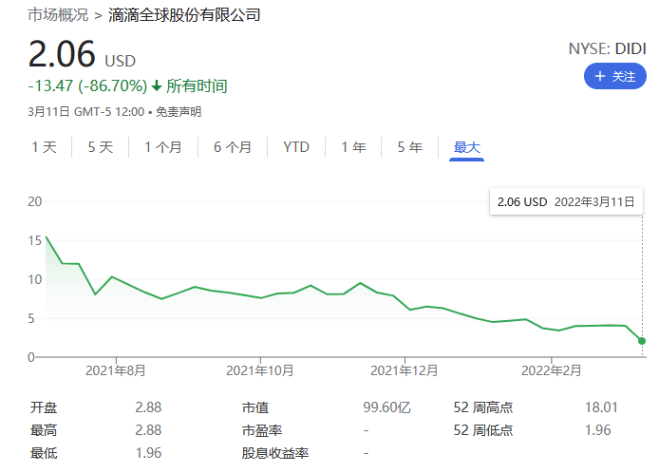Select the 6 个月 range tab
The height and width of the screenshot is (473, 659).
233,147
